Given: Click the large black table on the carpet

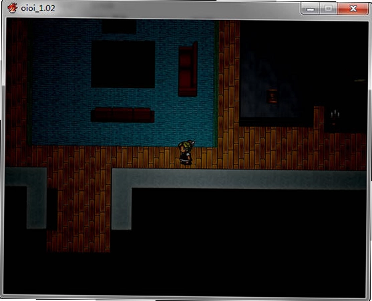Looking at the screenshot, I should point(123,64).
